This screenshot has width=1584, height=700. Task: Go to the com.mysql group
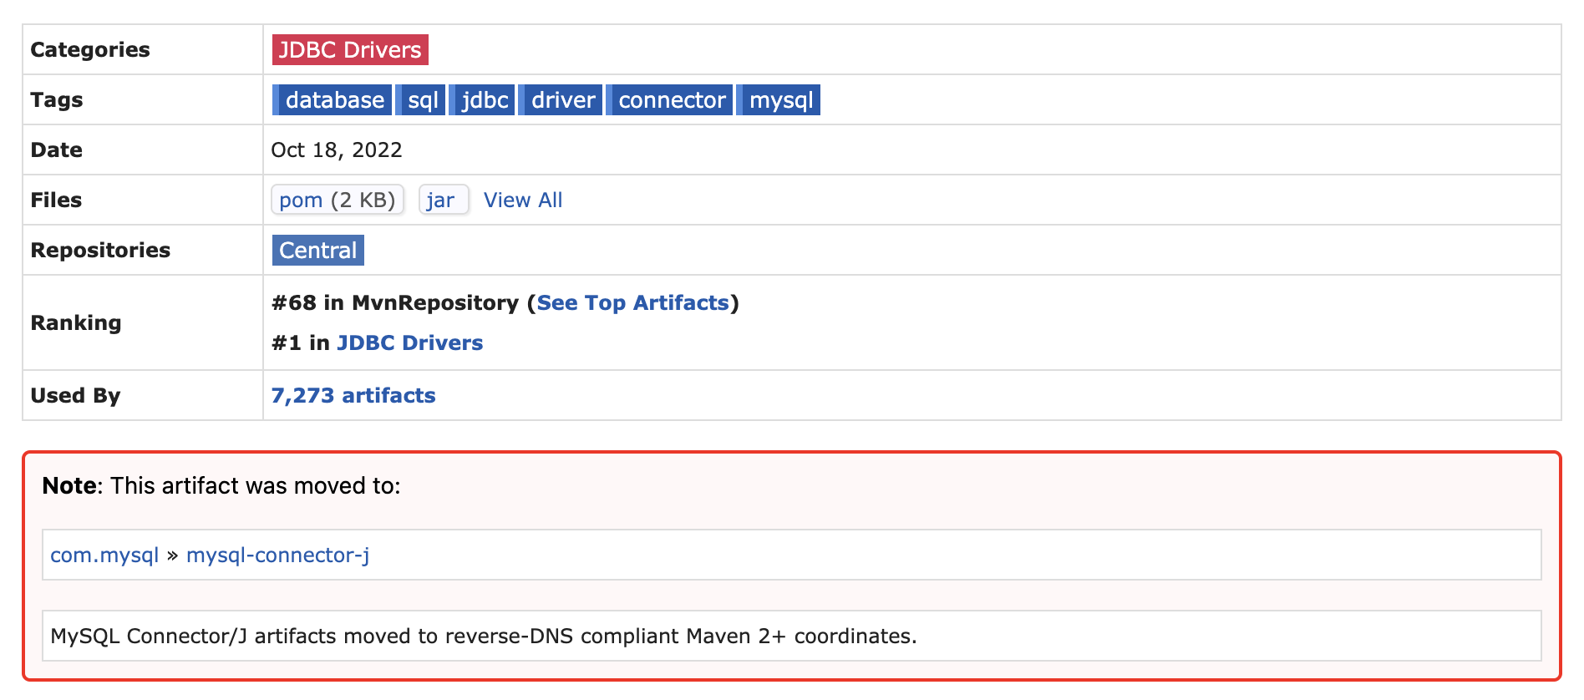pos(104,555)
